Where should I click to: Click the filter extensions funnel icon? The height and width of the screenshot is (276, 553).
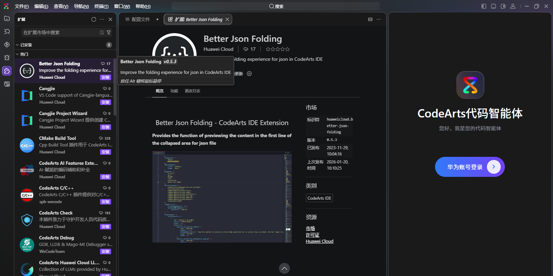coord(109,32)
